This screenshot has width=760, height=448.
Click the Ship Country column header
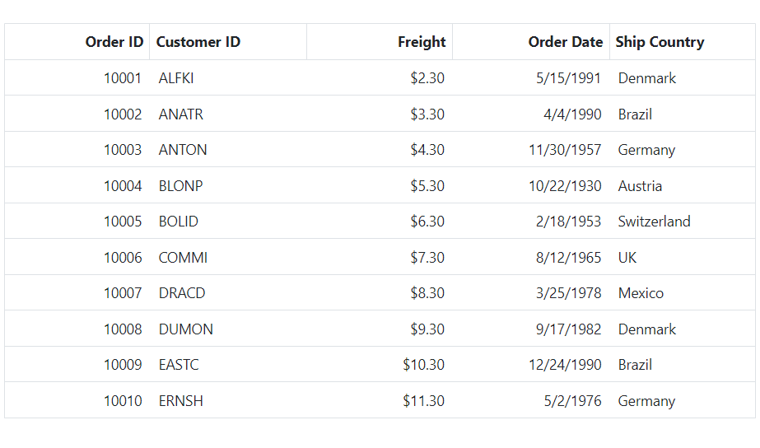coord(682,42)
